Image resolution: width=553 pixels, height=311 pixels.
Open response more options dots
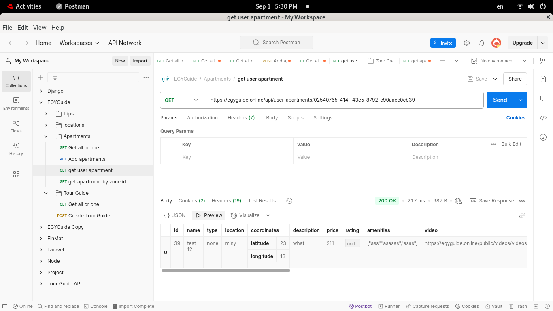(522, 201)
